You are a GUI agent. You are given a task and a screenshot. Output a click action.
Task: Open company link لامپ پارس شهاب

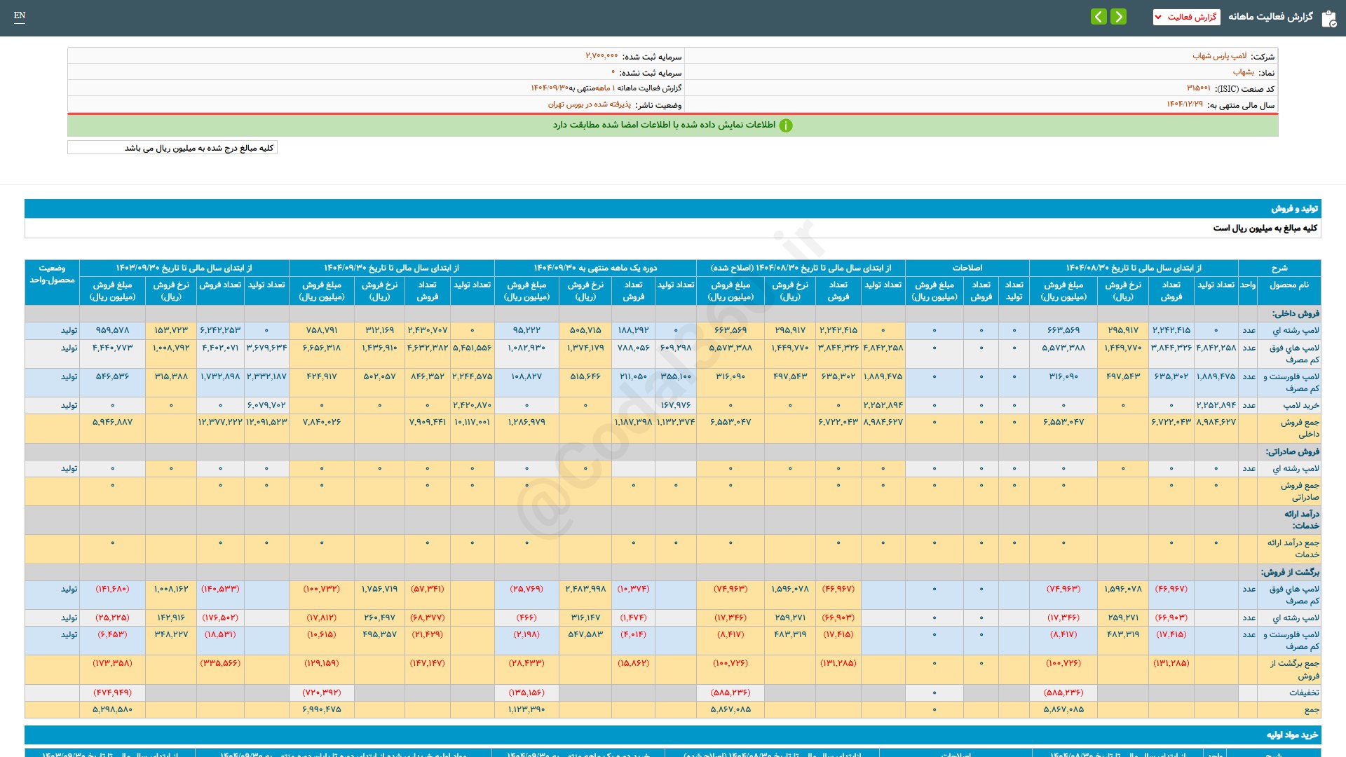coord(1219,56)
